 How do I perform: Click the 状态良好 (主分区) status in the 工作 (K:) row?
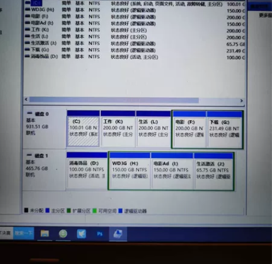129,30
